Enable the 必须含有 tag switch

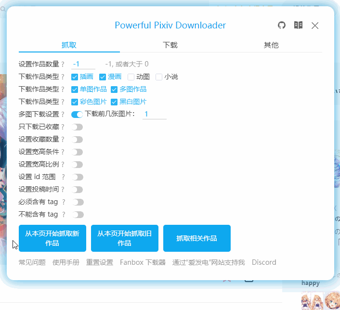pyautogui.click(x=78, y=202)
